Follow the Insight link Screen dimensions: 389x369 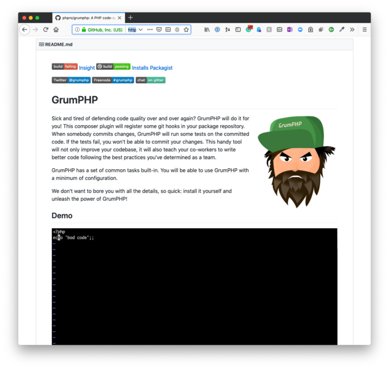pyautogui.click(x=87, y=68)
